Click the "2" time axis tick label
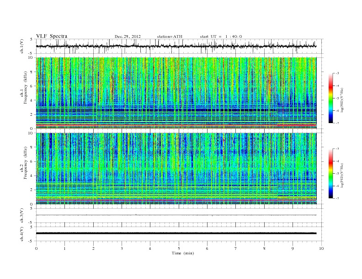 [93, 248]
